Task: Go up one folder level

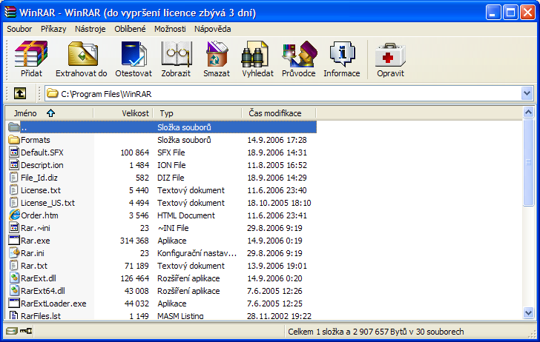Action: pyautogui.click(x=19, y=93)
